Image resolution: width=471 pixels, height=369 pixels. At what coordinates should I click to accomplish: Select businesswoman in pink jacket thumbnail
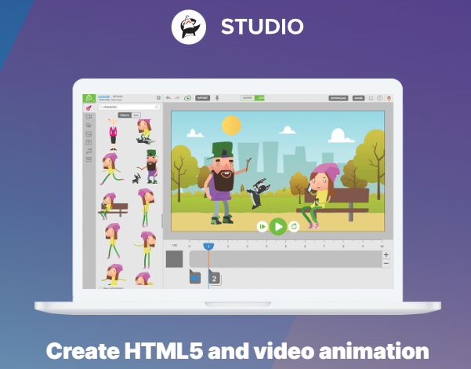pyautogui.click(x=113, y=134)
